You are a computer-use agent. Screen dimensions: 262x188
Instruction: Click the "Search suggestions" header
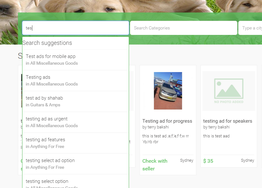47,43
